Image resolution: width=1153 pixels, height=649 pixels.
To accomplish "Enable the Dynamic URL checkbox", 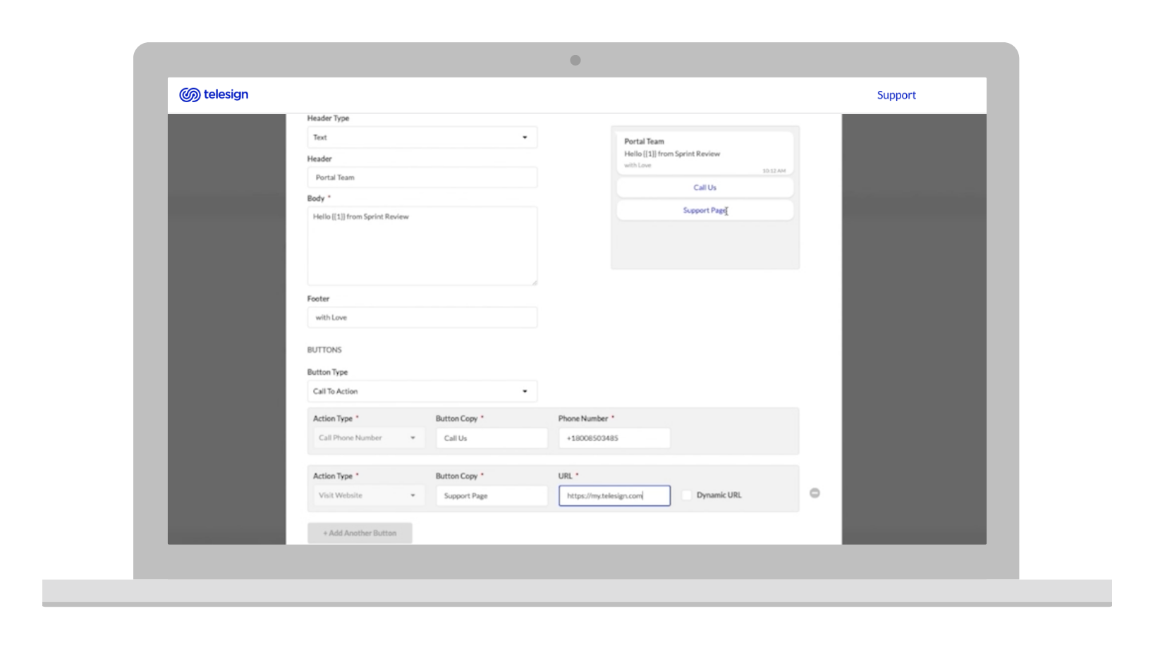I will pyautogui.click(x=687, y=495).
